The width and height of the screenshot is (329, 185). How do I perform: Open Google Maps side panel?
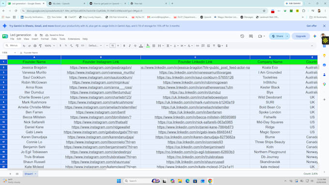point(324,84)
